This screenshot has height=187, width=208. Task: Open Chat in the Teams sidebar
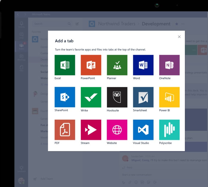pos(21,35)
